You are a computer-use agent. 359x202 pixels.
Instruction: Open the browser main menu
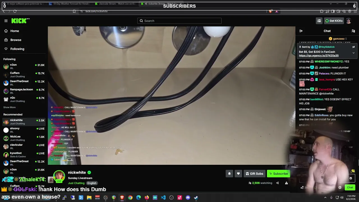click(x=355, y=11)
